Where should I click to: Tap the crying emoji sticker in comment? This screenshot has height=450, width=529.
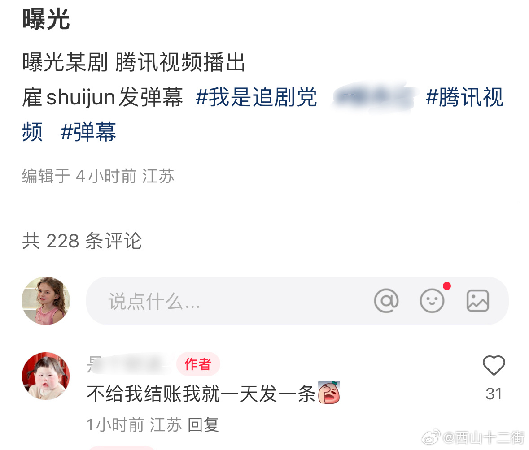coord(329,392)
